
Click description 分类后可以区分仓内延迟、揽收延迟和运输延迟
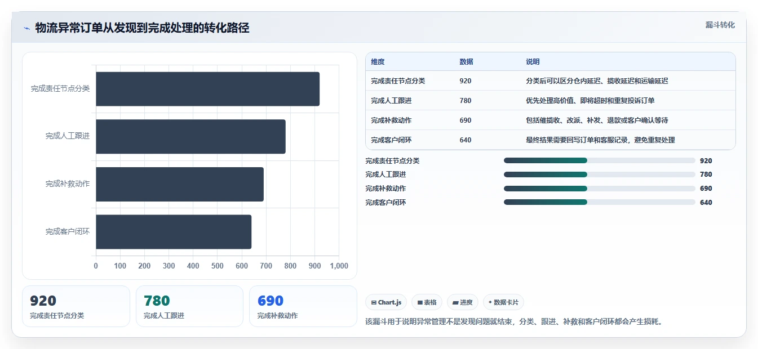(x=597, y=81)
